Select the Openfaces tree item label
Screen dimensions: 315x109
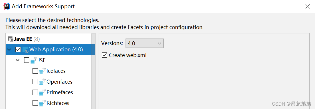(x=60, y=82)
